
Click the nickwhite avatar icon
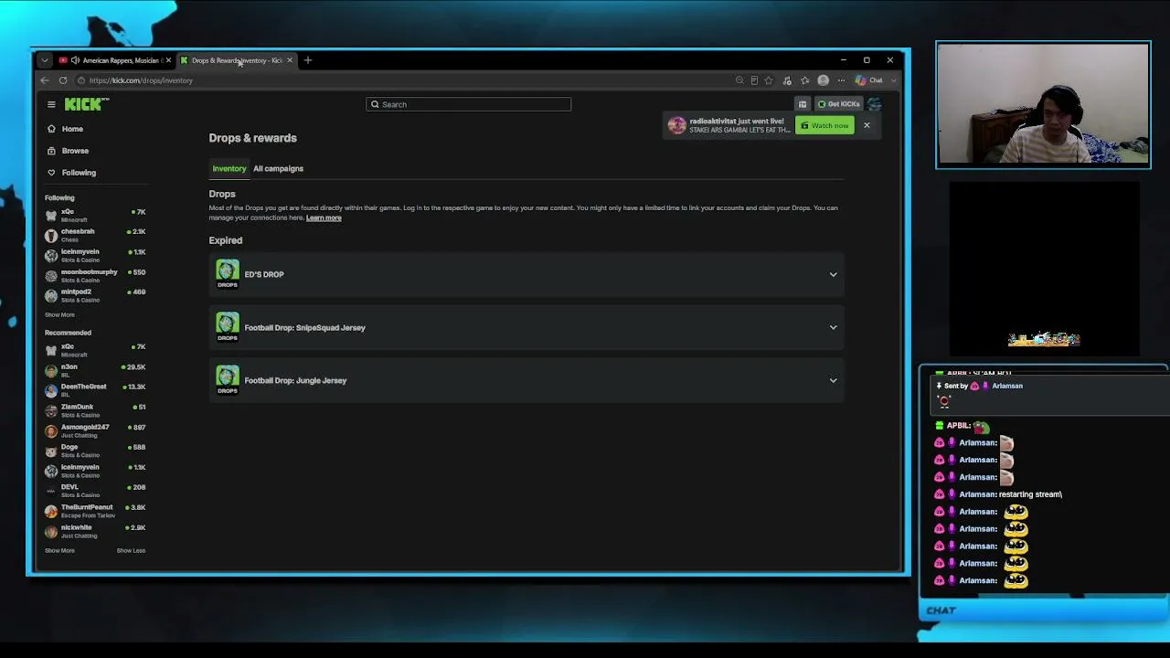click(51, 531)
